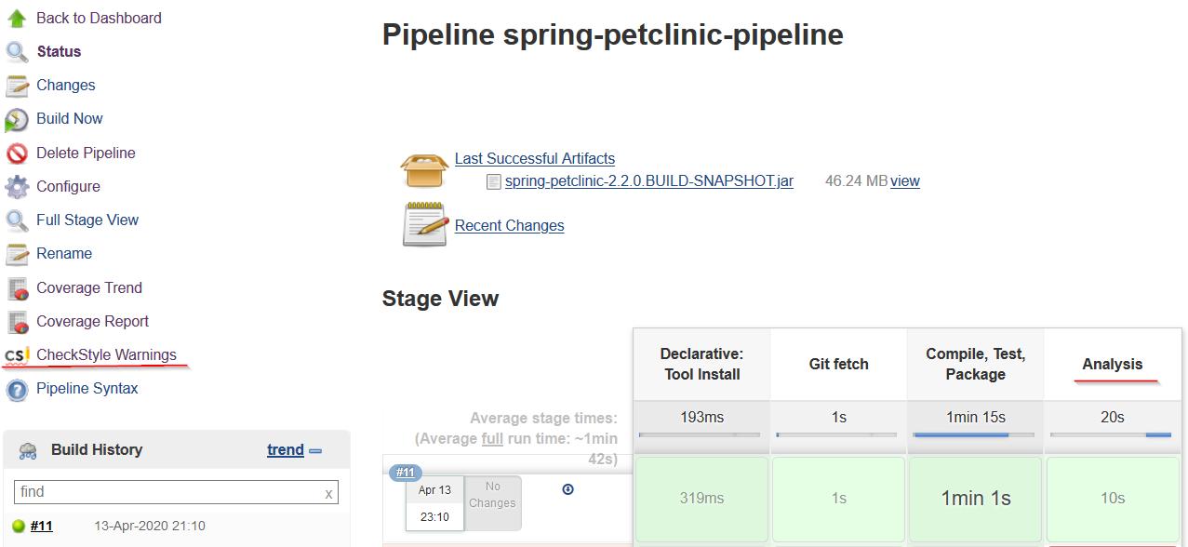1188x547 pixels.
Task: Click the Last Successful Artifacts package icon
Action: click(424, 169)
